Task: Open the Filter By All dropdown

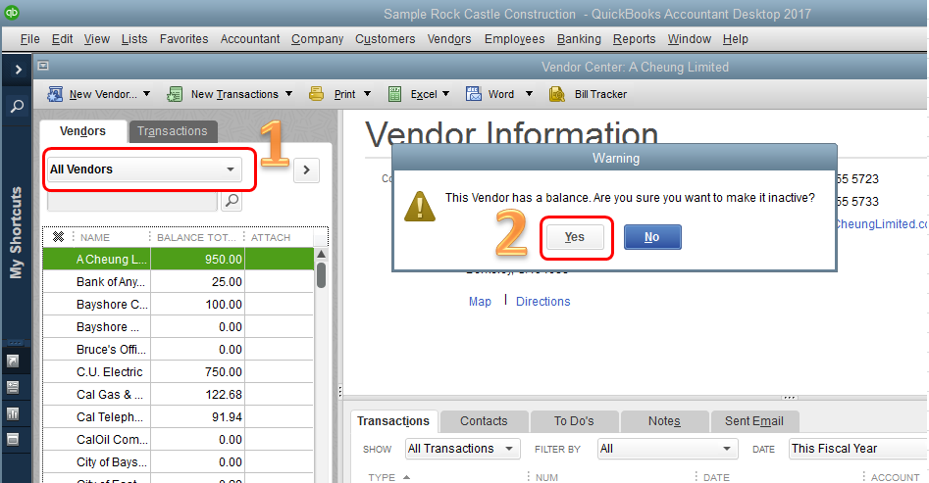Action: point(668,449)
